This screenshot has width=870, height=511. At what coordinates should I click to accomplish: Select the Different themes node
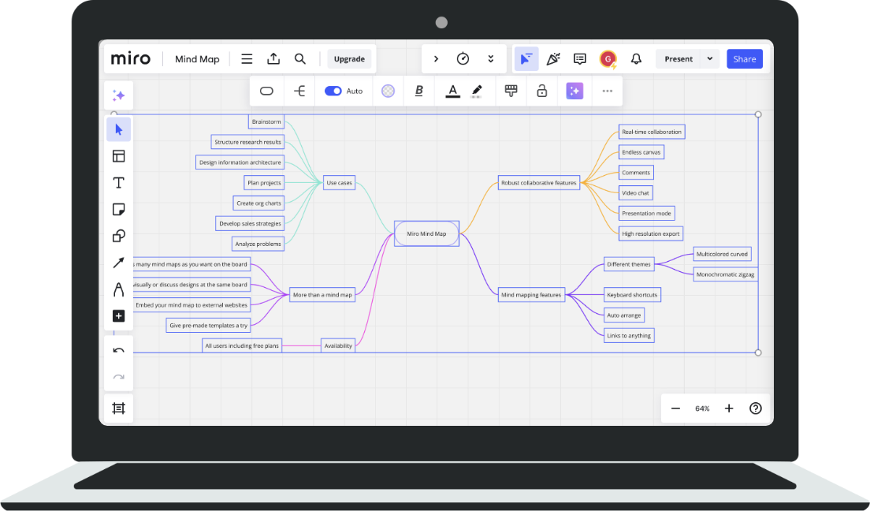[629, 264]
